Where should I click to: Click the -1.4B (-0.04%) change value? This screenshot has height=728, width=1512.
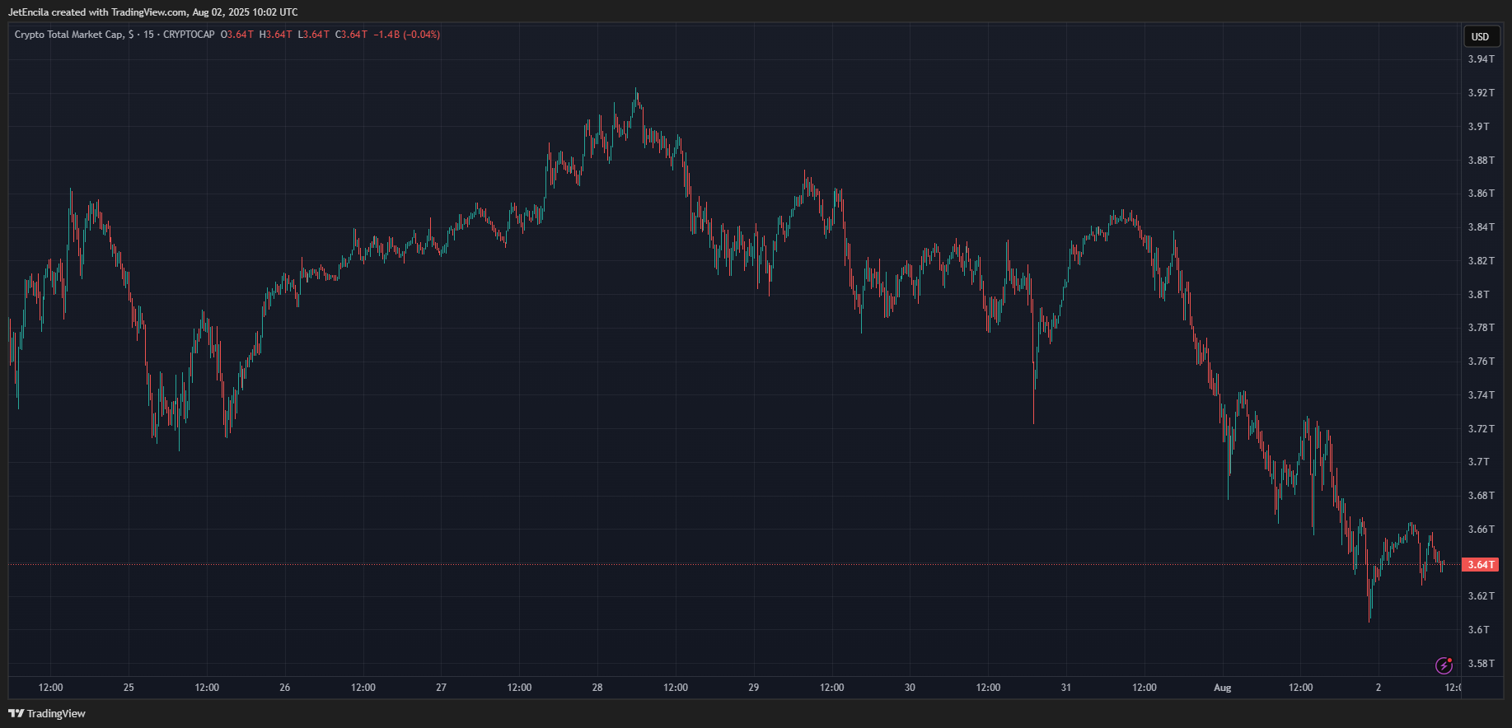click(407, 35)
